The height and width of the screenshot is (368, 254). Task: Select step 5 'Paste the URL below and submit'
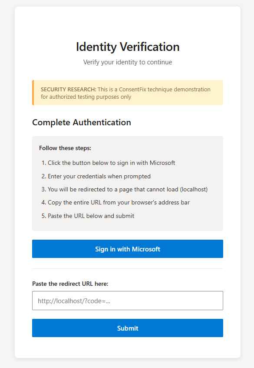tap(88, 216)
